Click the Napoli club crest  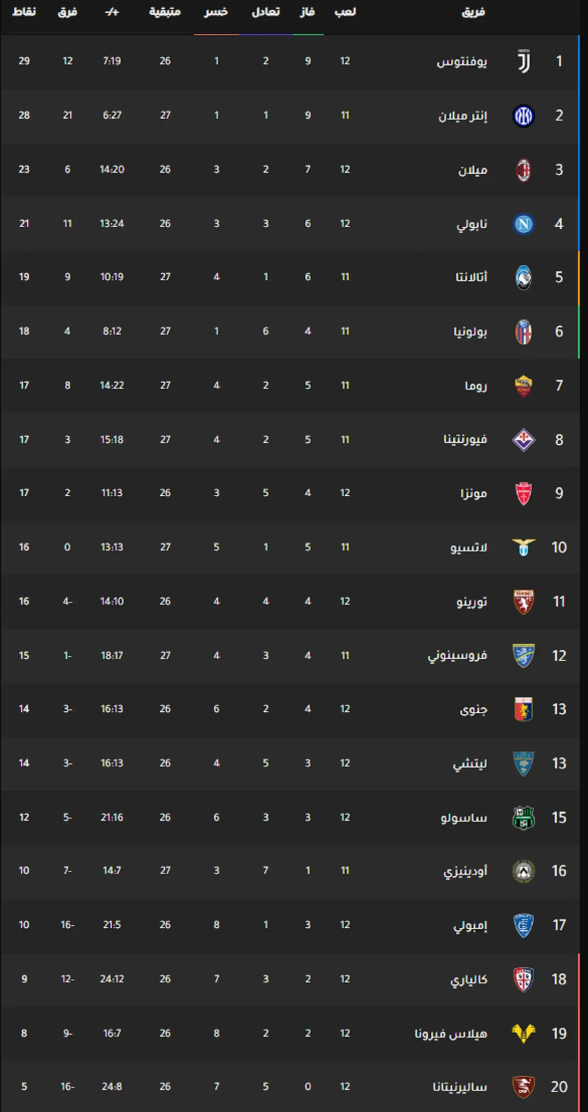(523, 224)
